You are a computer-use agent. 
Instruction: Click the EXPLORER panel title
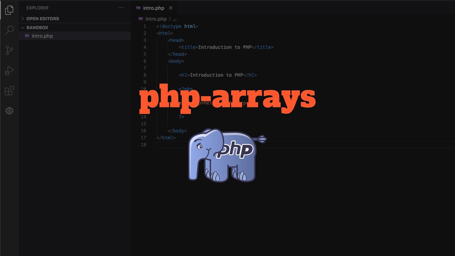[x=37, y=8]
